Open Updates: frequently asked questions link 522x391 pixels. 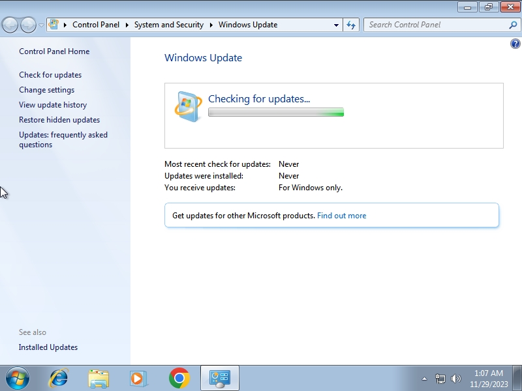point(63,139)
